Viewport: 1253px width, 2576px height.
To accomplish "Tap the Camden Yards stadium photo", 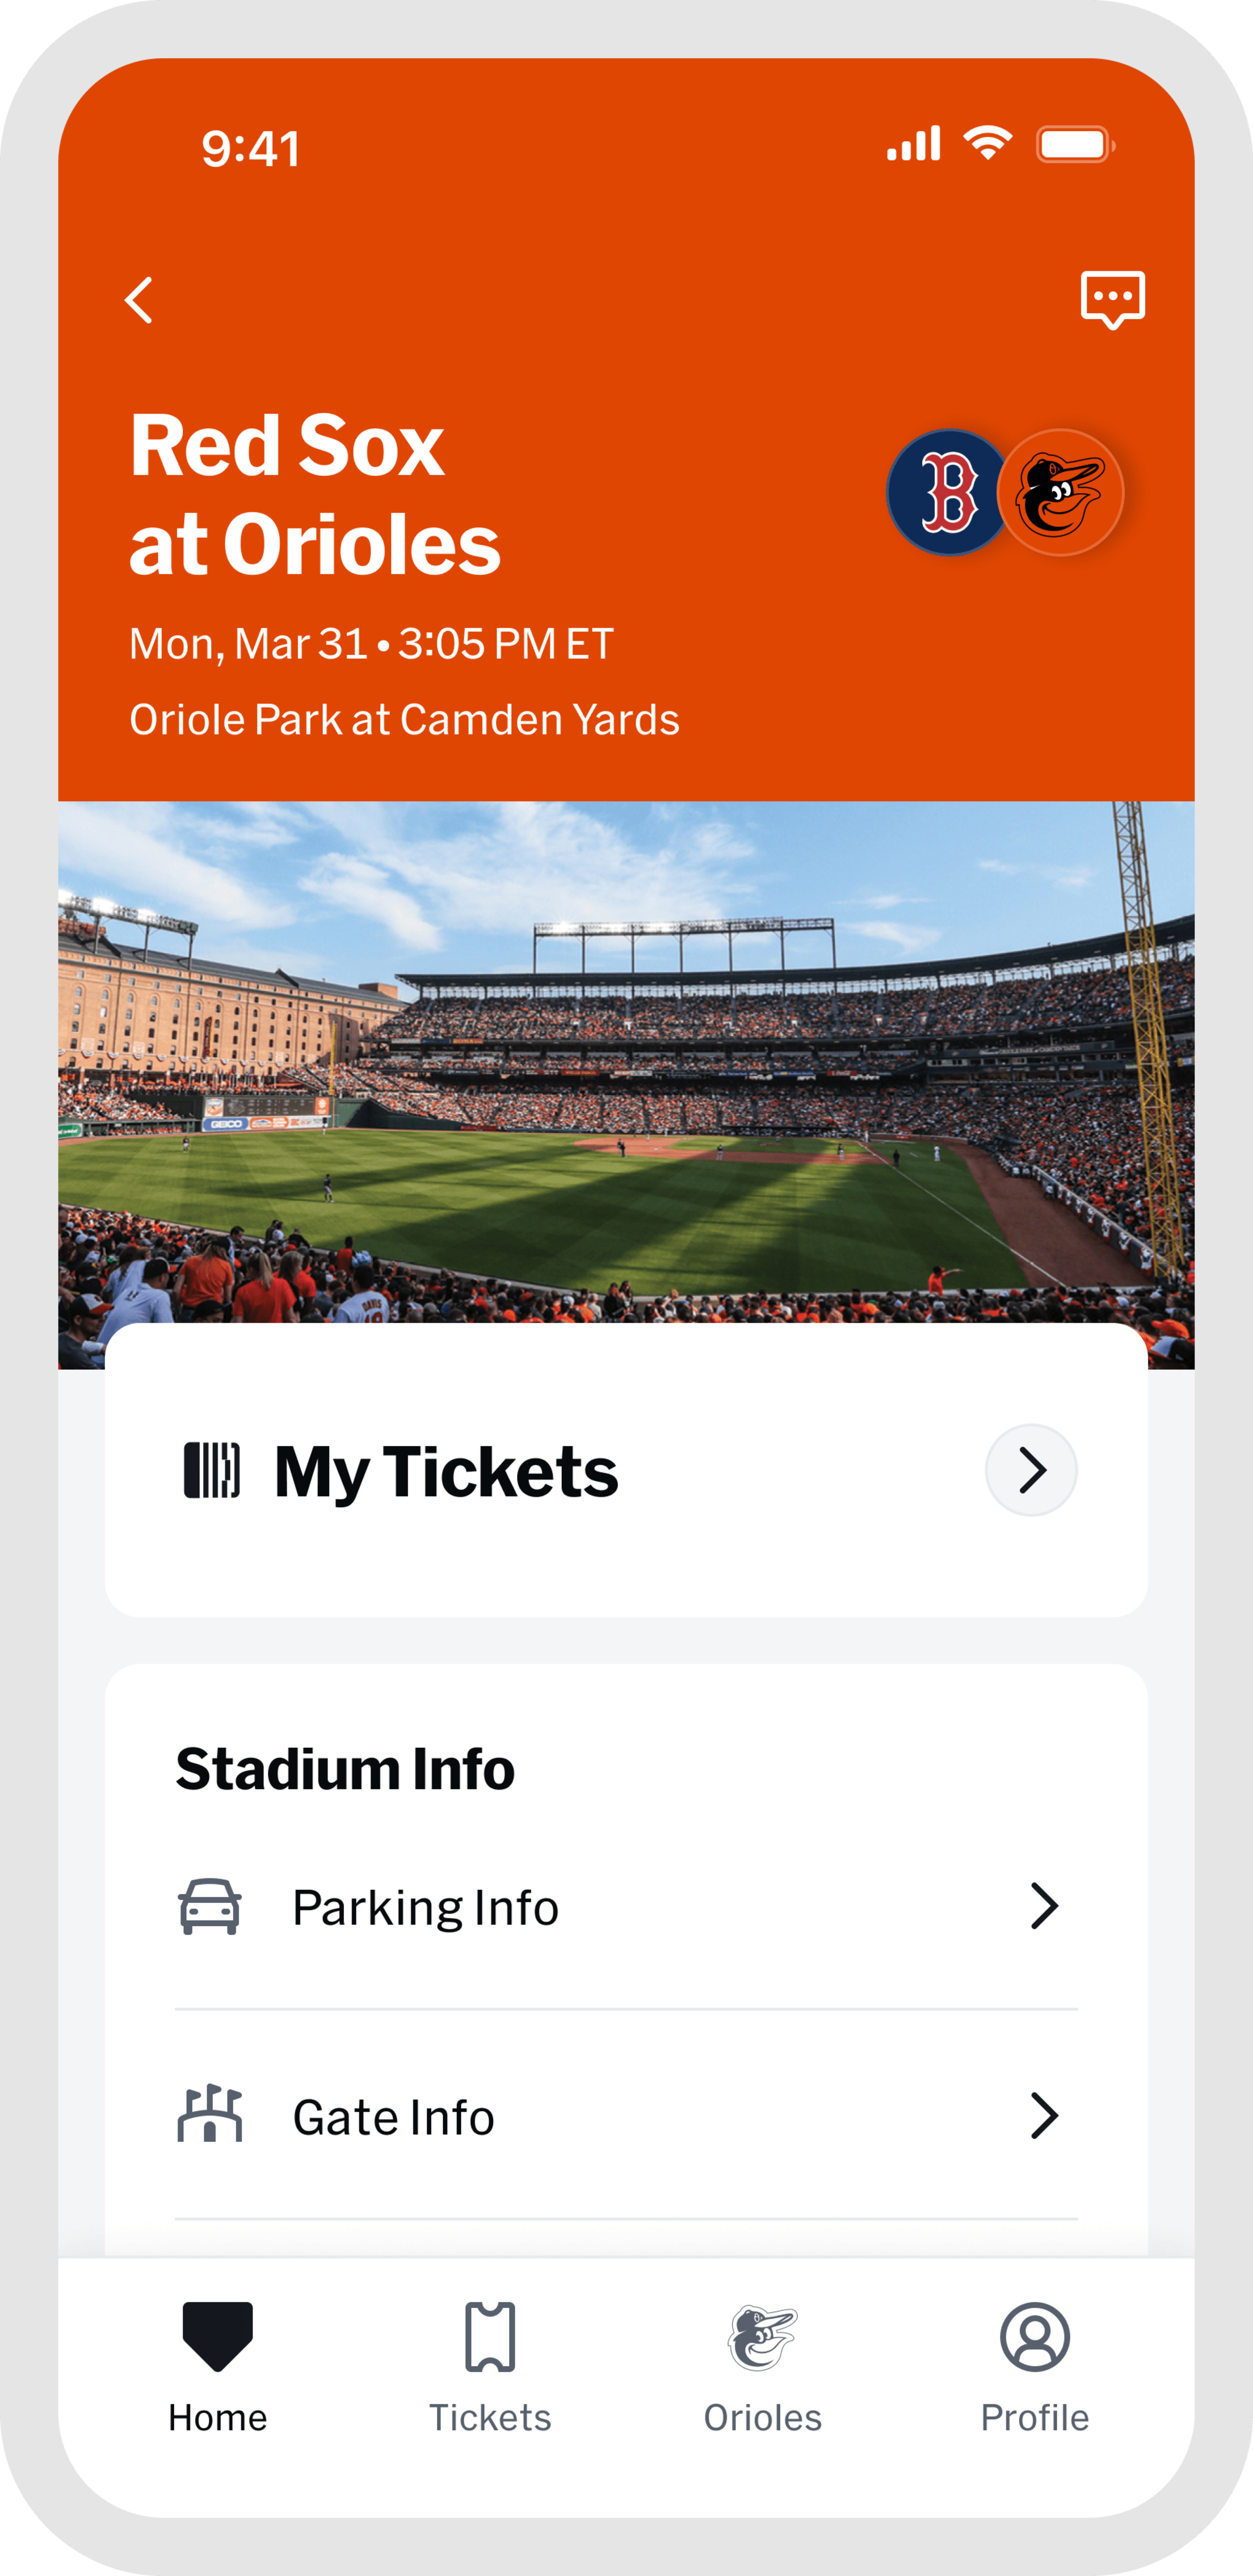I will 626,1060.
